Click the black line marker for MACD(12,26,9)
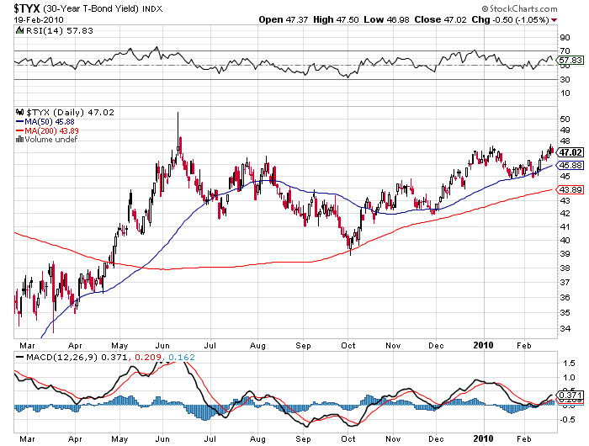 [19, 357]
